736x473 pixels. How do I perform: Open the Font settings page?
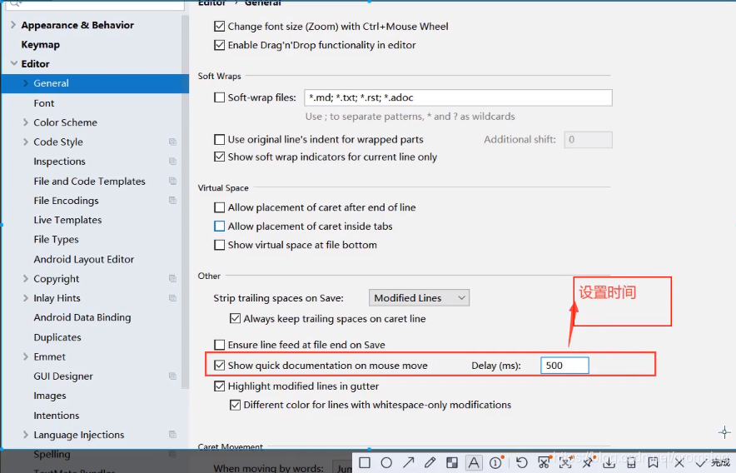pos(43,103)
